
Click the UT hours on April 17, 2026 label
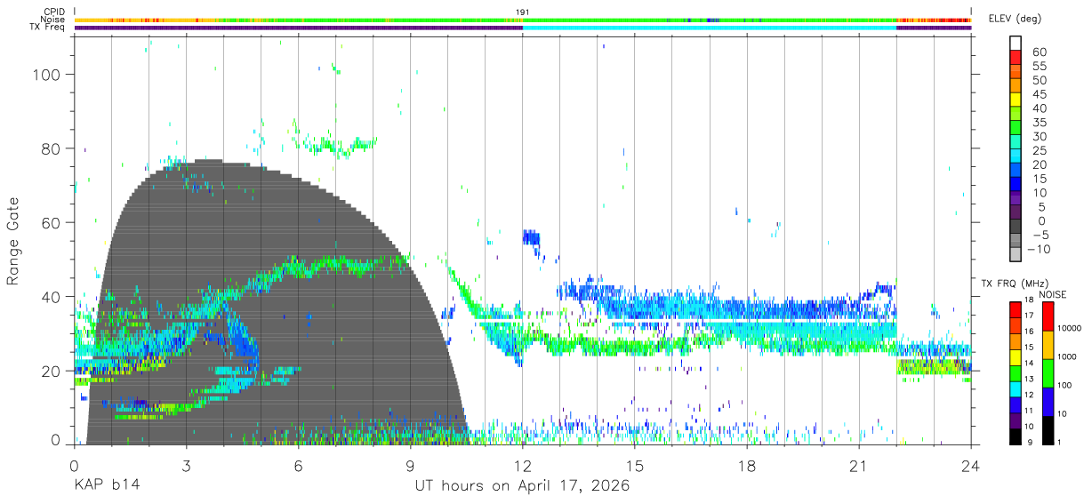tap(522, 486)
